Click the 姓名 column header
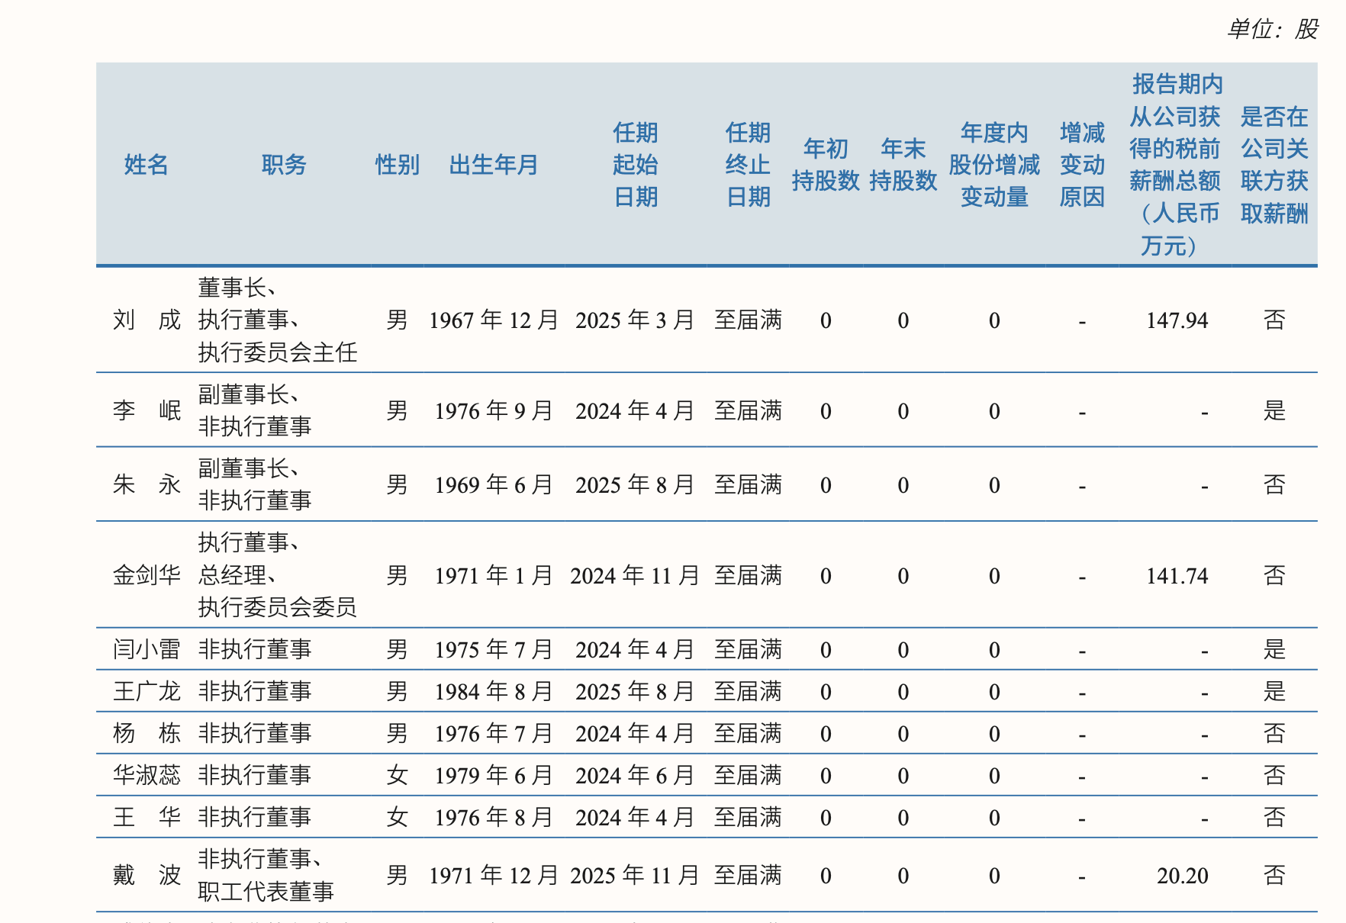 coord(146,165)
